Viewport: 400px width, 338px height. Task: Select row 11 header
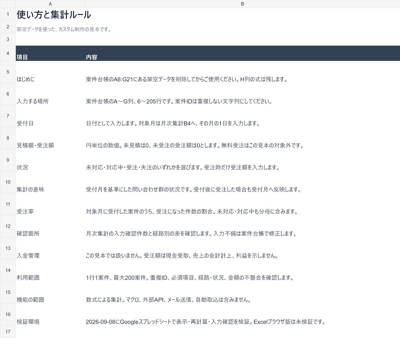point(8,204)
